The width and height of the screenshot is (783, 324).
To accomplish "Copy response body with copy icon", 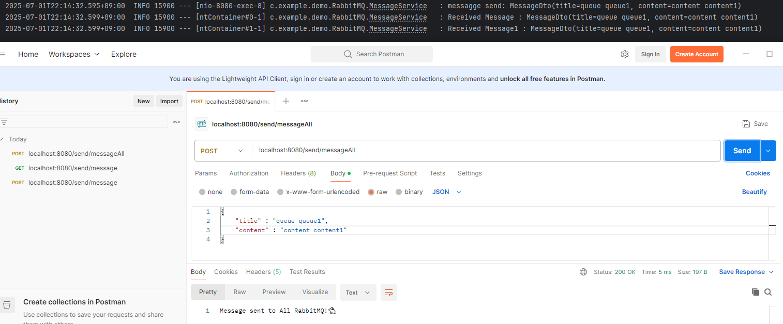I will click(756, 292).
